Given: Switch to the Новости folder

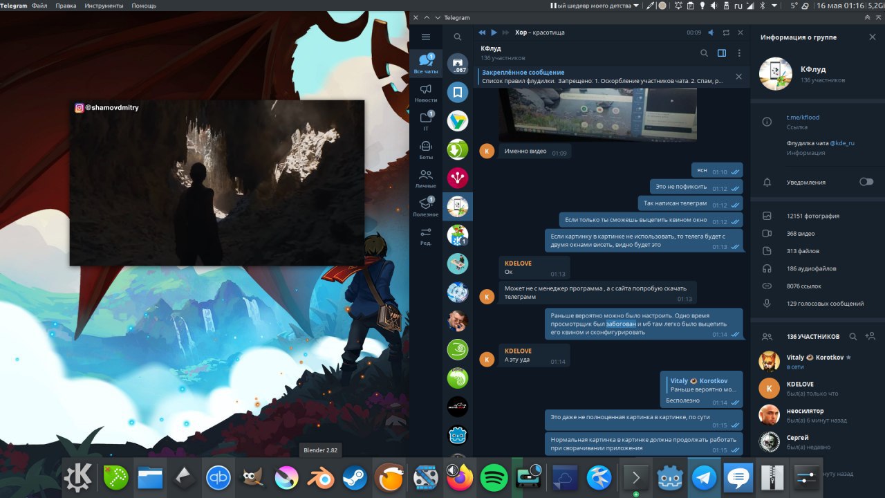Looking at the screenshot, I should point(426,93).
